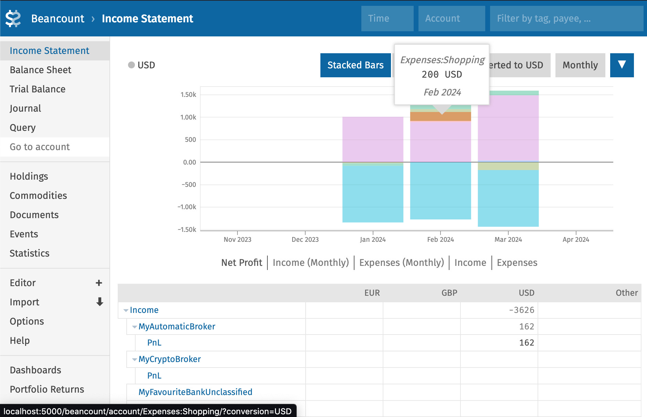The width and height of the screenshot is (647, 417).
Task: Click the olive bar segment in Mar 2024
Action: point(508,166)
